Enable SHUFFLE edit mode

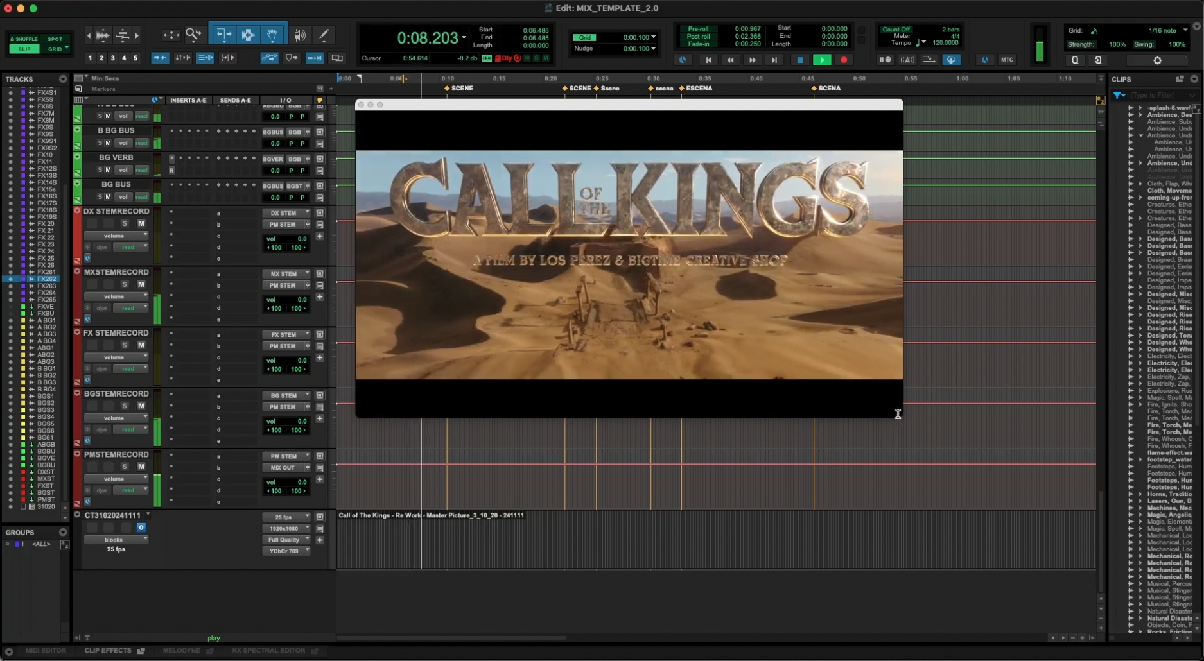click(x=24, y=39)
